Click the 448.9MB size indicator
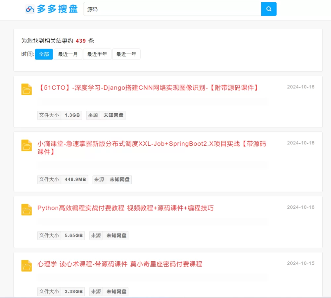This screenshot has height=298, width=331. 74,179
